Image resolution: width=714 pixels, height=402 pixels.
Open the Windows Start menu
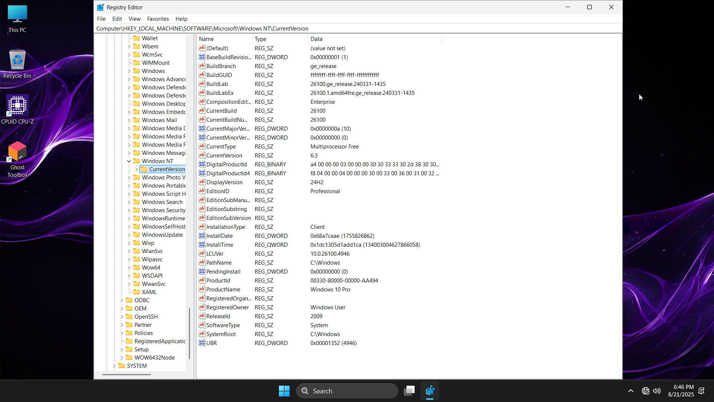click(284, 391)
